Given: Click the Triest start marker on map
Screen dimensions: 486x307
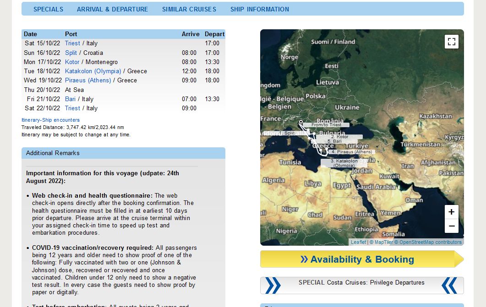Looking at the screenshot, I should tap(300, 122).
